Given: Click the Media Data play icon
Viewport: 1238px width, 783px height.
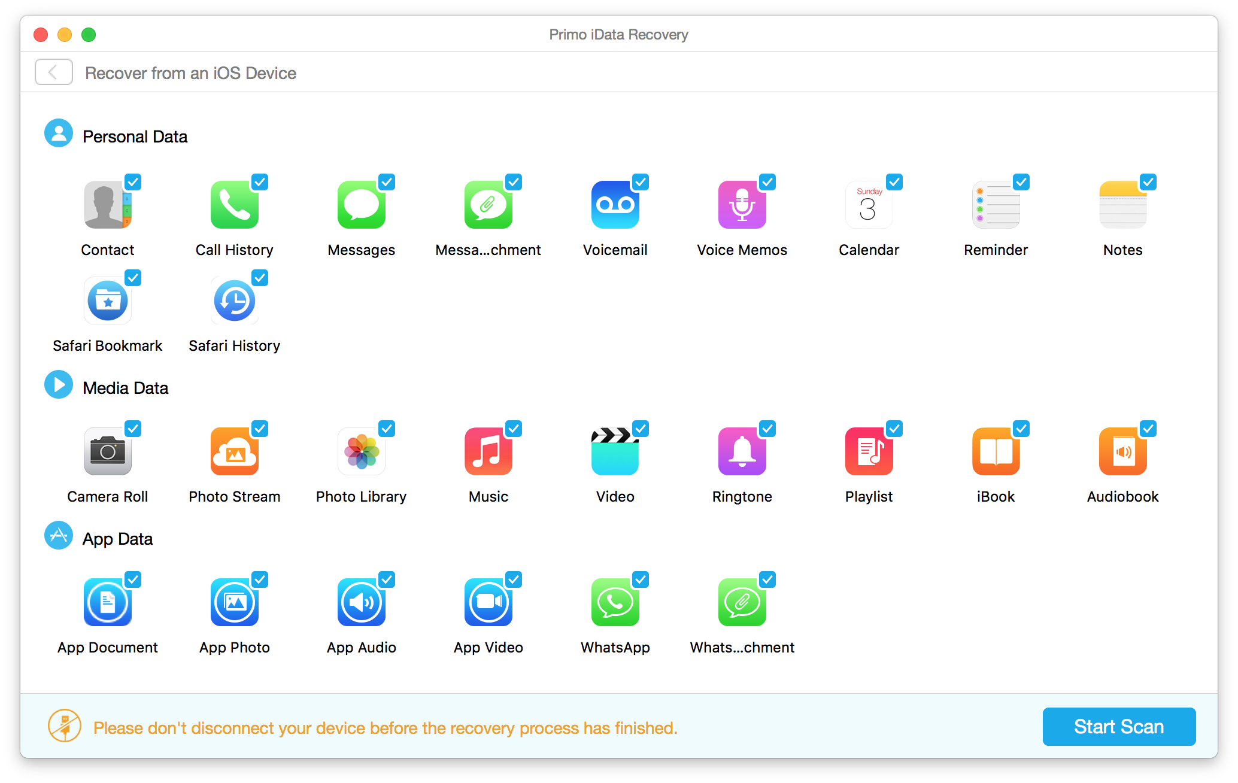Looking at the screenshot, I should point(59,384).
